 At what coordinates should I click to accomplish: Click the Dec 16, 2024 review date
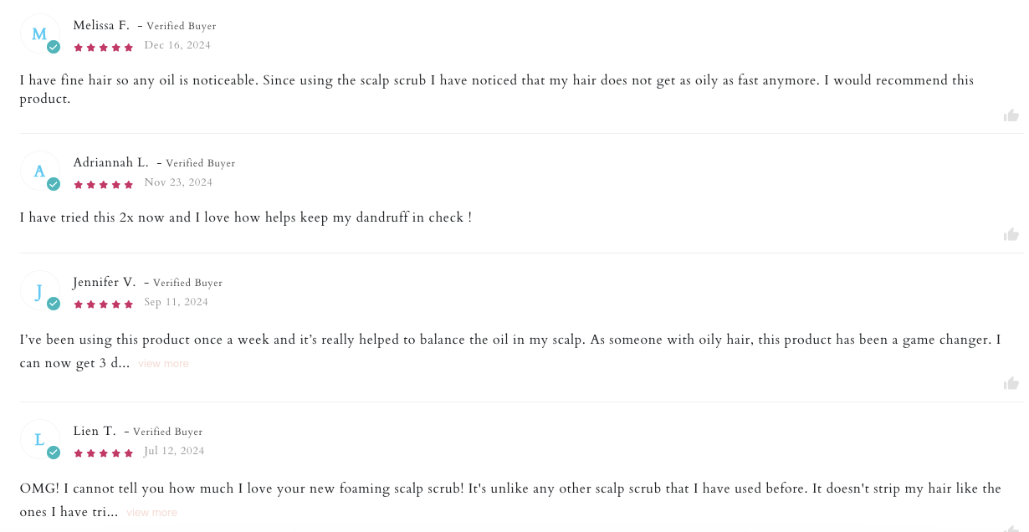point(177,46)
